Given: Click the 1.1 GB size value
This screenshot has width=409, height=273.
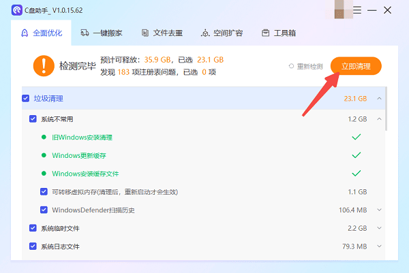Looking at the screenshot, I should click(357, 192).
